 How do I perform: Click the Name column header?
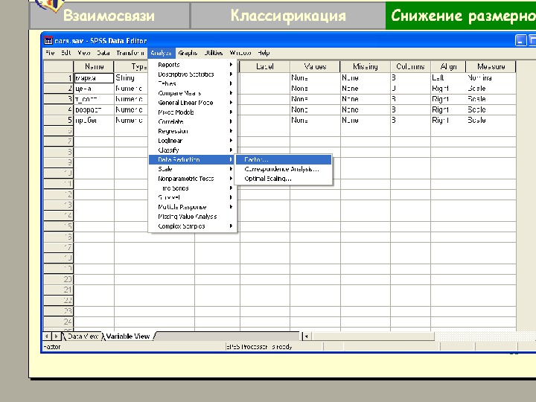(x=94, y=67)
